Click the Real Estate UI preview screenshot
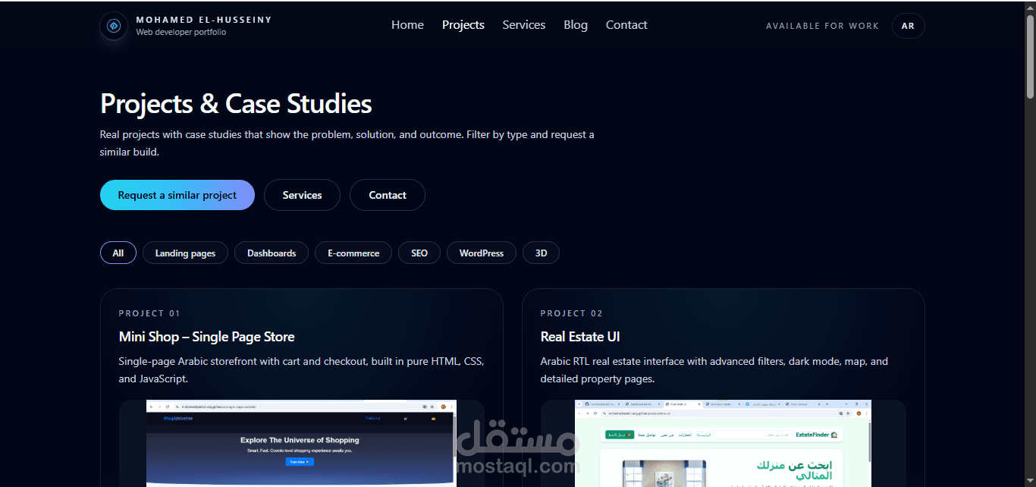Image resolution: width=1036 pixels, height=487 pixels. 723,443
